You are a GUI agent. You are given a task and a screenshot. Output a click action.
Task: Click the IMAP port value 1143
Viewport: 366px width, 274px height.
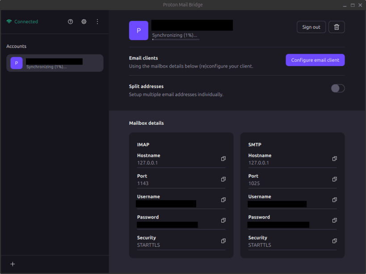pos(143,183)
